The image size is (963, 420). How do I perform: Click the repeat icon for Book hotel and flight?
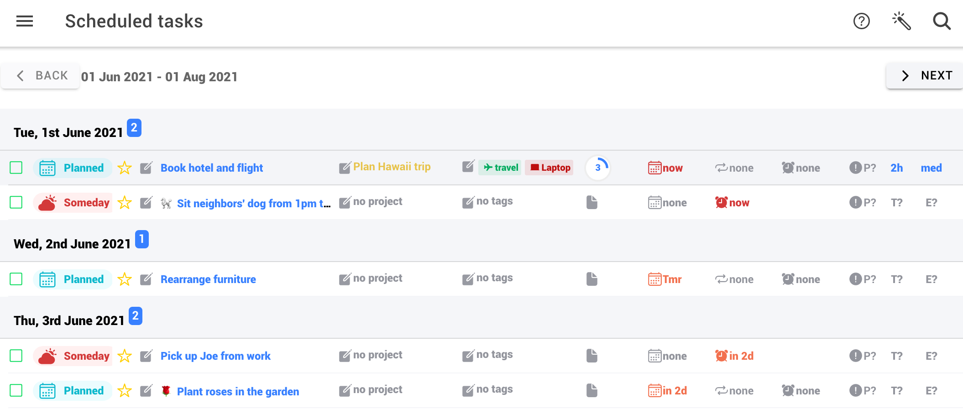tap(722, 168)
